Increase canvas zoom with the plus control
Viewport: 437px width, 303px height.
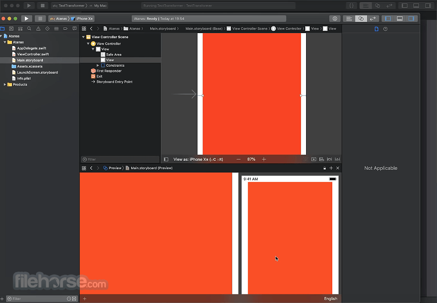coord(264,159)
